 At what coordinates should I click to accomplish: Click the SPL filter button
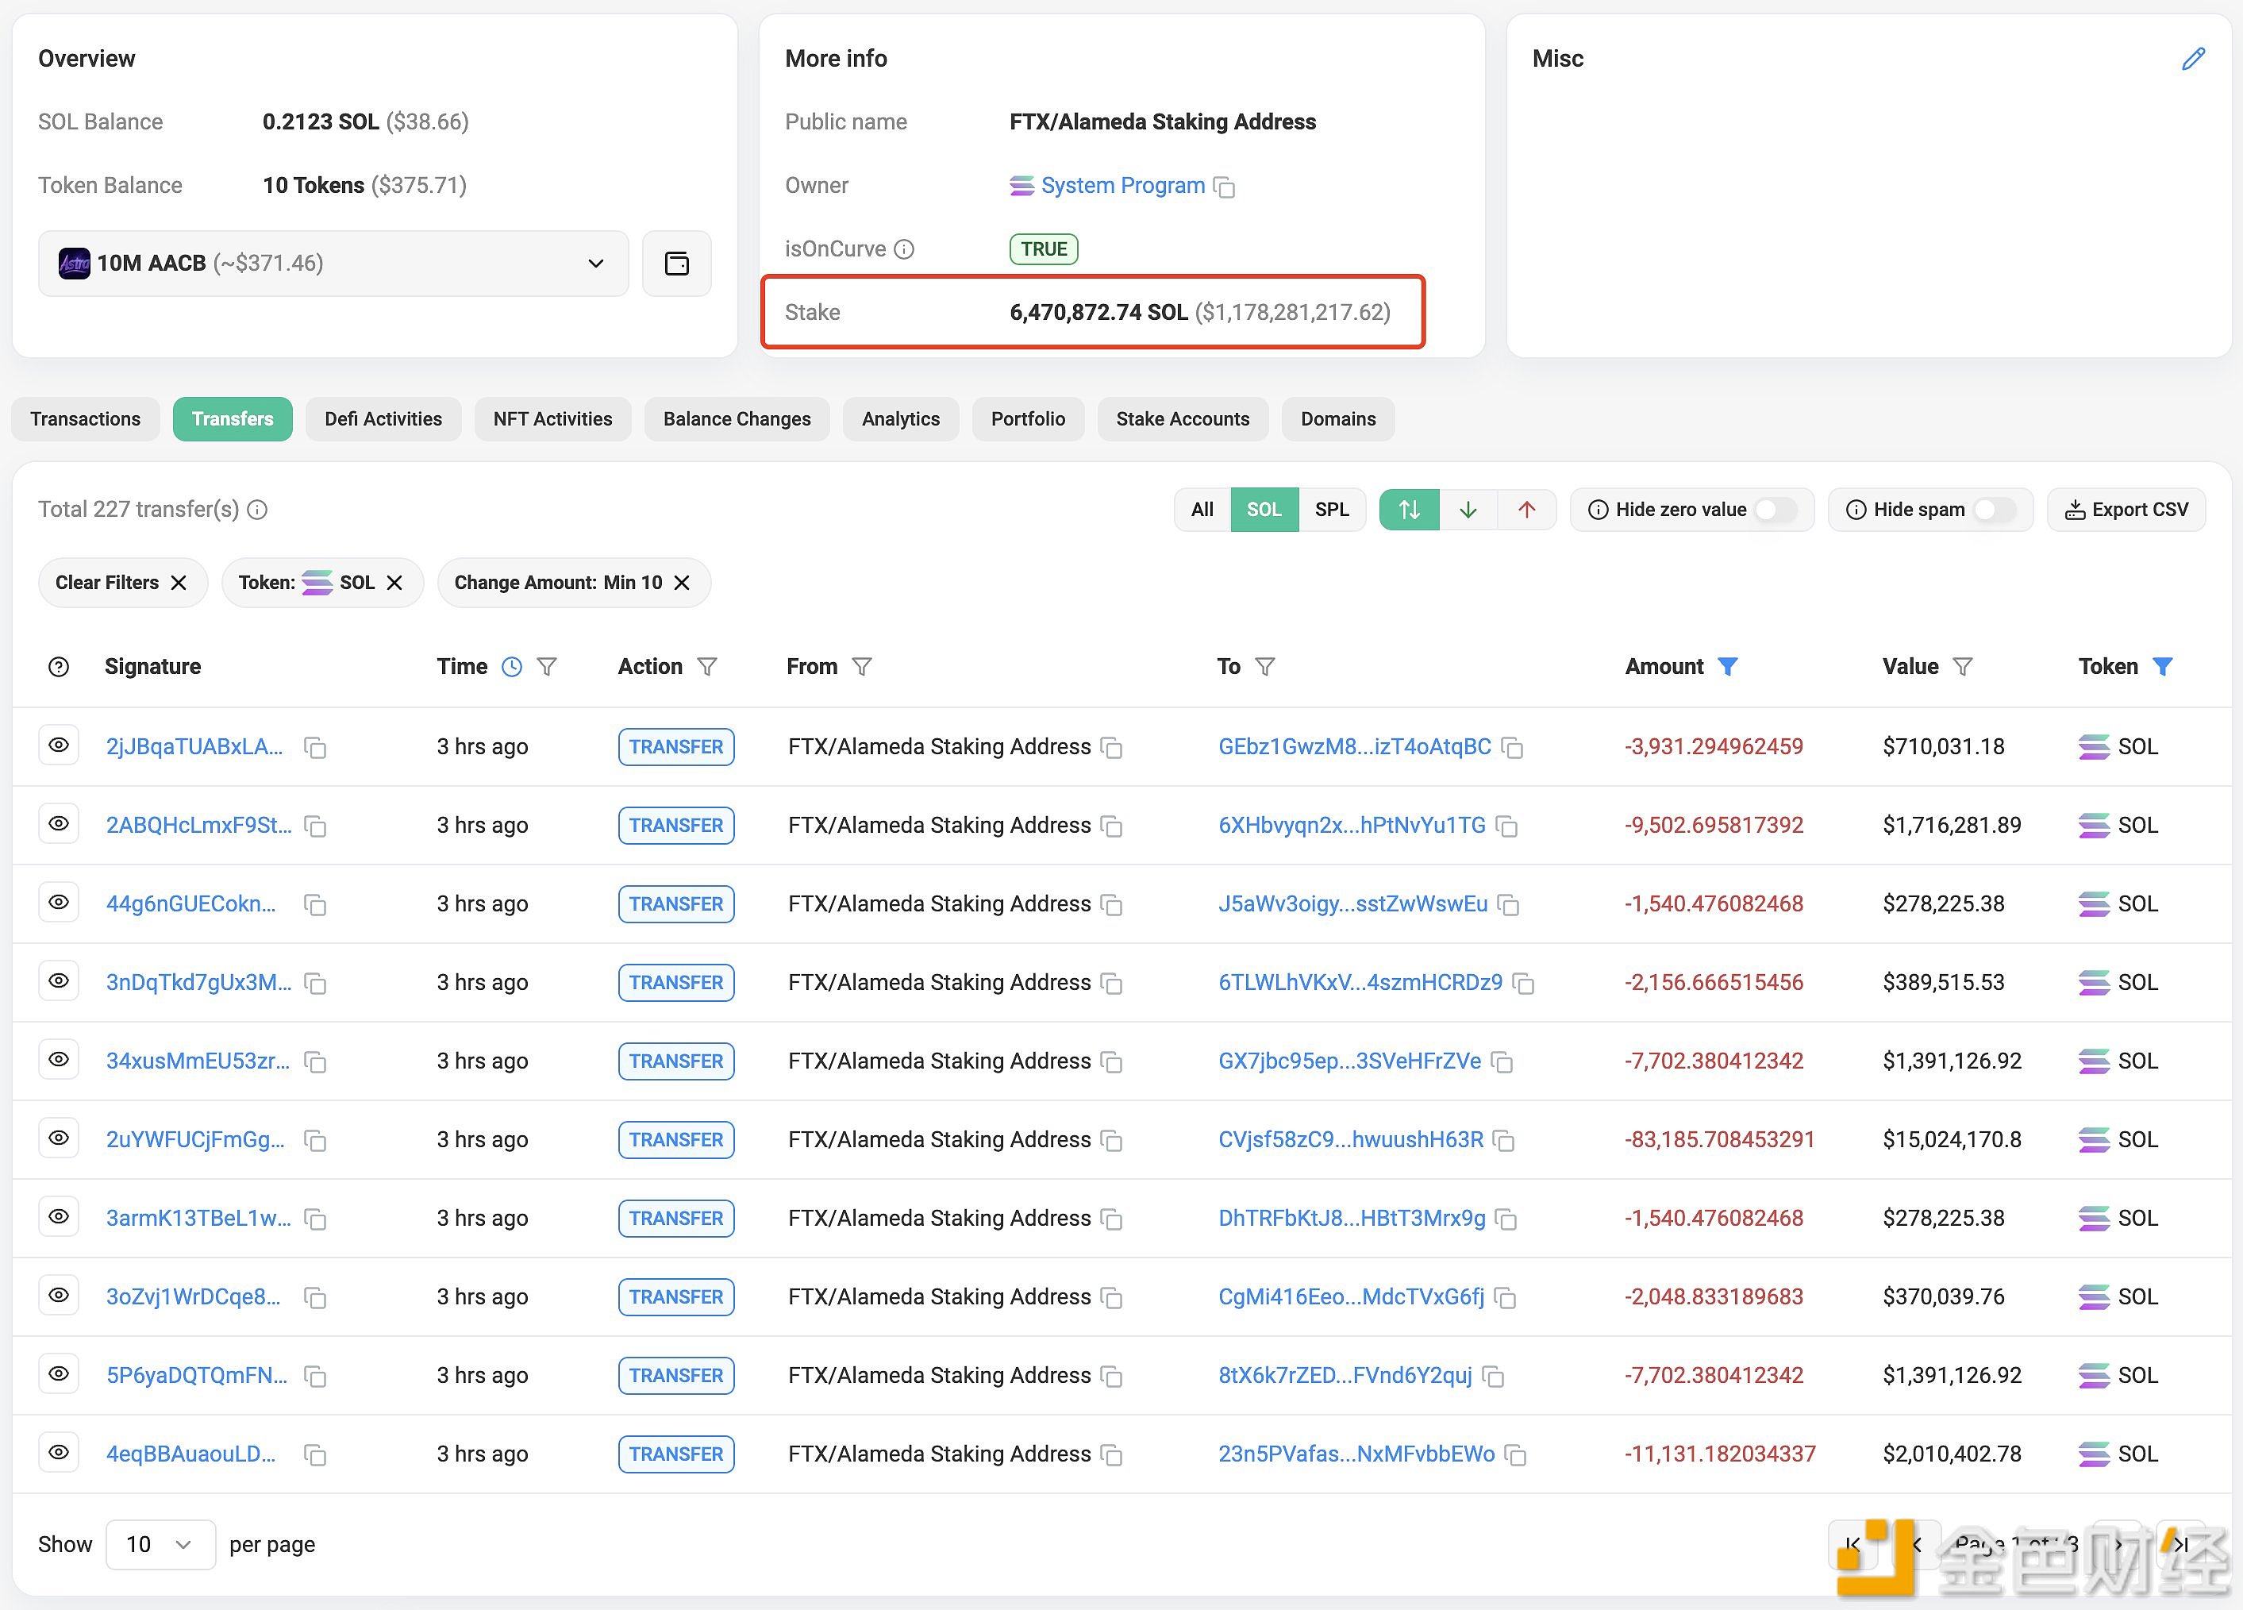click(x=1327, y=509)
